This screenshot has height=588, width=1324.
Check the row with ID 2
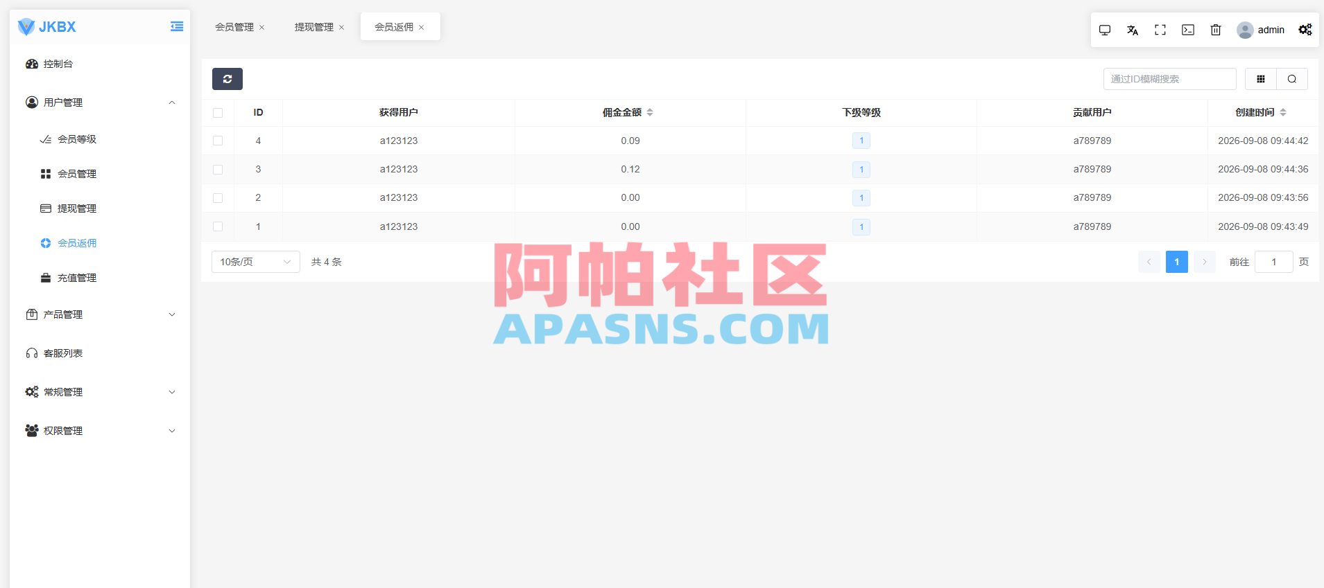[218, 198]
